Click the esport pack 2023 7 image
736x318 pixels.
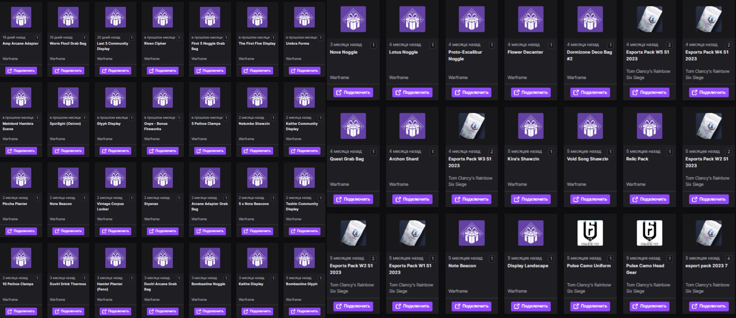tap(709, 233)
